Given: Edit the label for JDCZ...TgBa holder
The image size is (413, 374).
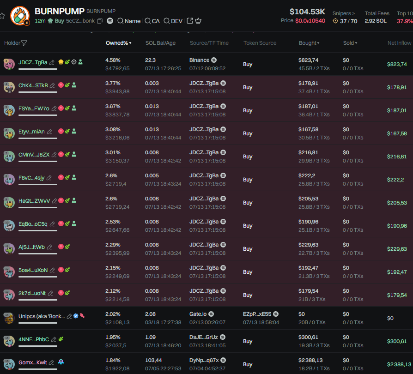Looking at the screenshot, I should (52, 62).
